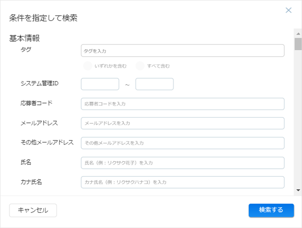Viewport: 302px width, 228px height.
Task: Click the その他メールアドレス text box
Action: (182, 143)
